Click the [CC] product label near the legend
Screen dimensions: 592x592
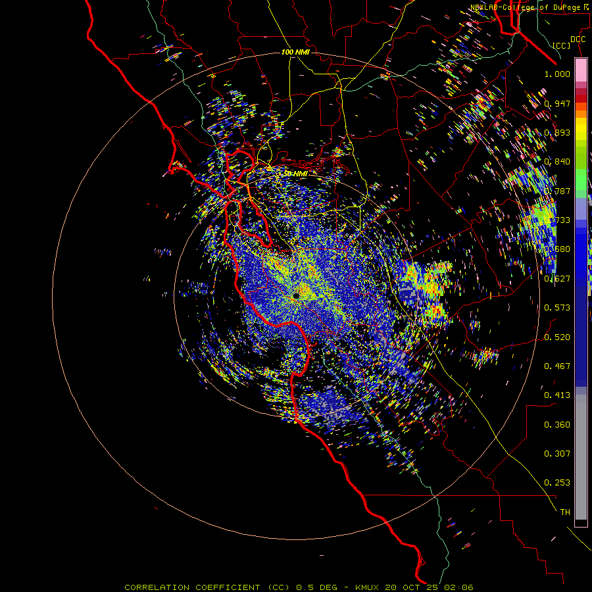[562, 45]
